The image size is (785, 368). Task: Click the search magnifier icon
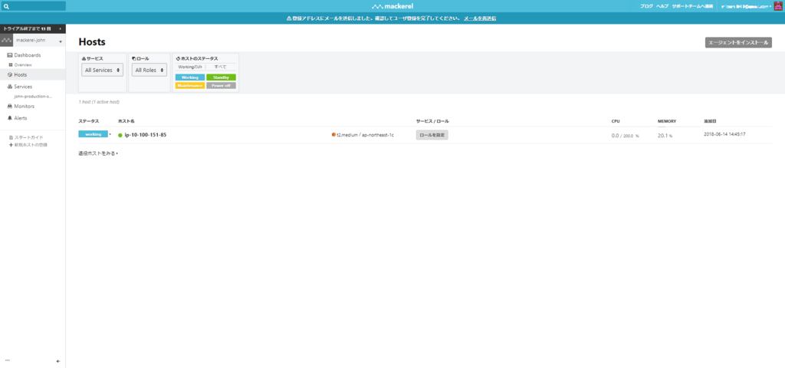tap(6, 6)
